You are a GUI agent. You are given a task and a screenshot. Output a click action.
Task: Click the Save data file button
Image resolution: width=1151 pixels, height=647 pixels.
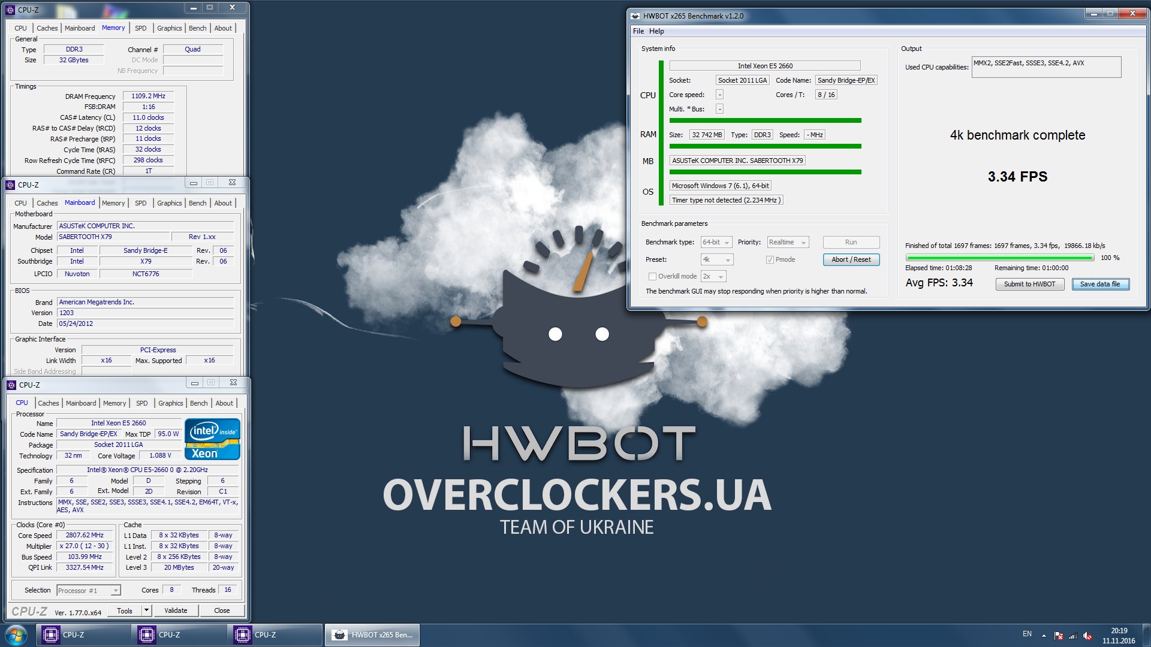1101,284
